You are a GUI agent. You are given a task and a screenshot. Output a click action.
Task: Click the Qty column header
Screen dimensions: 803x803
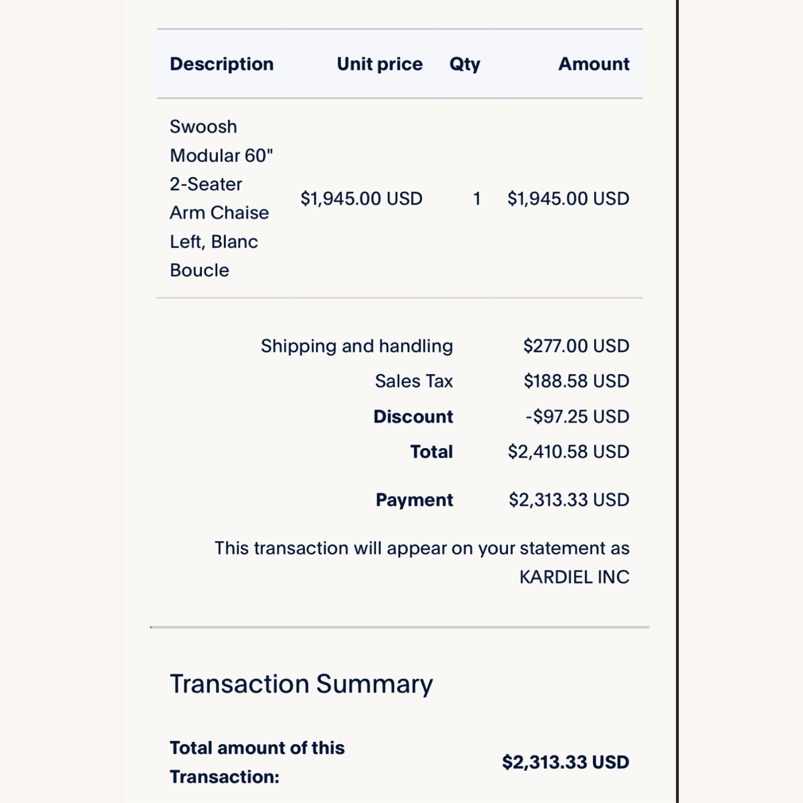(465, 64)
